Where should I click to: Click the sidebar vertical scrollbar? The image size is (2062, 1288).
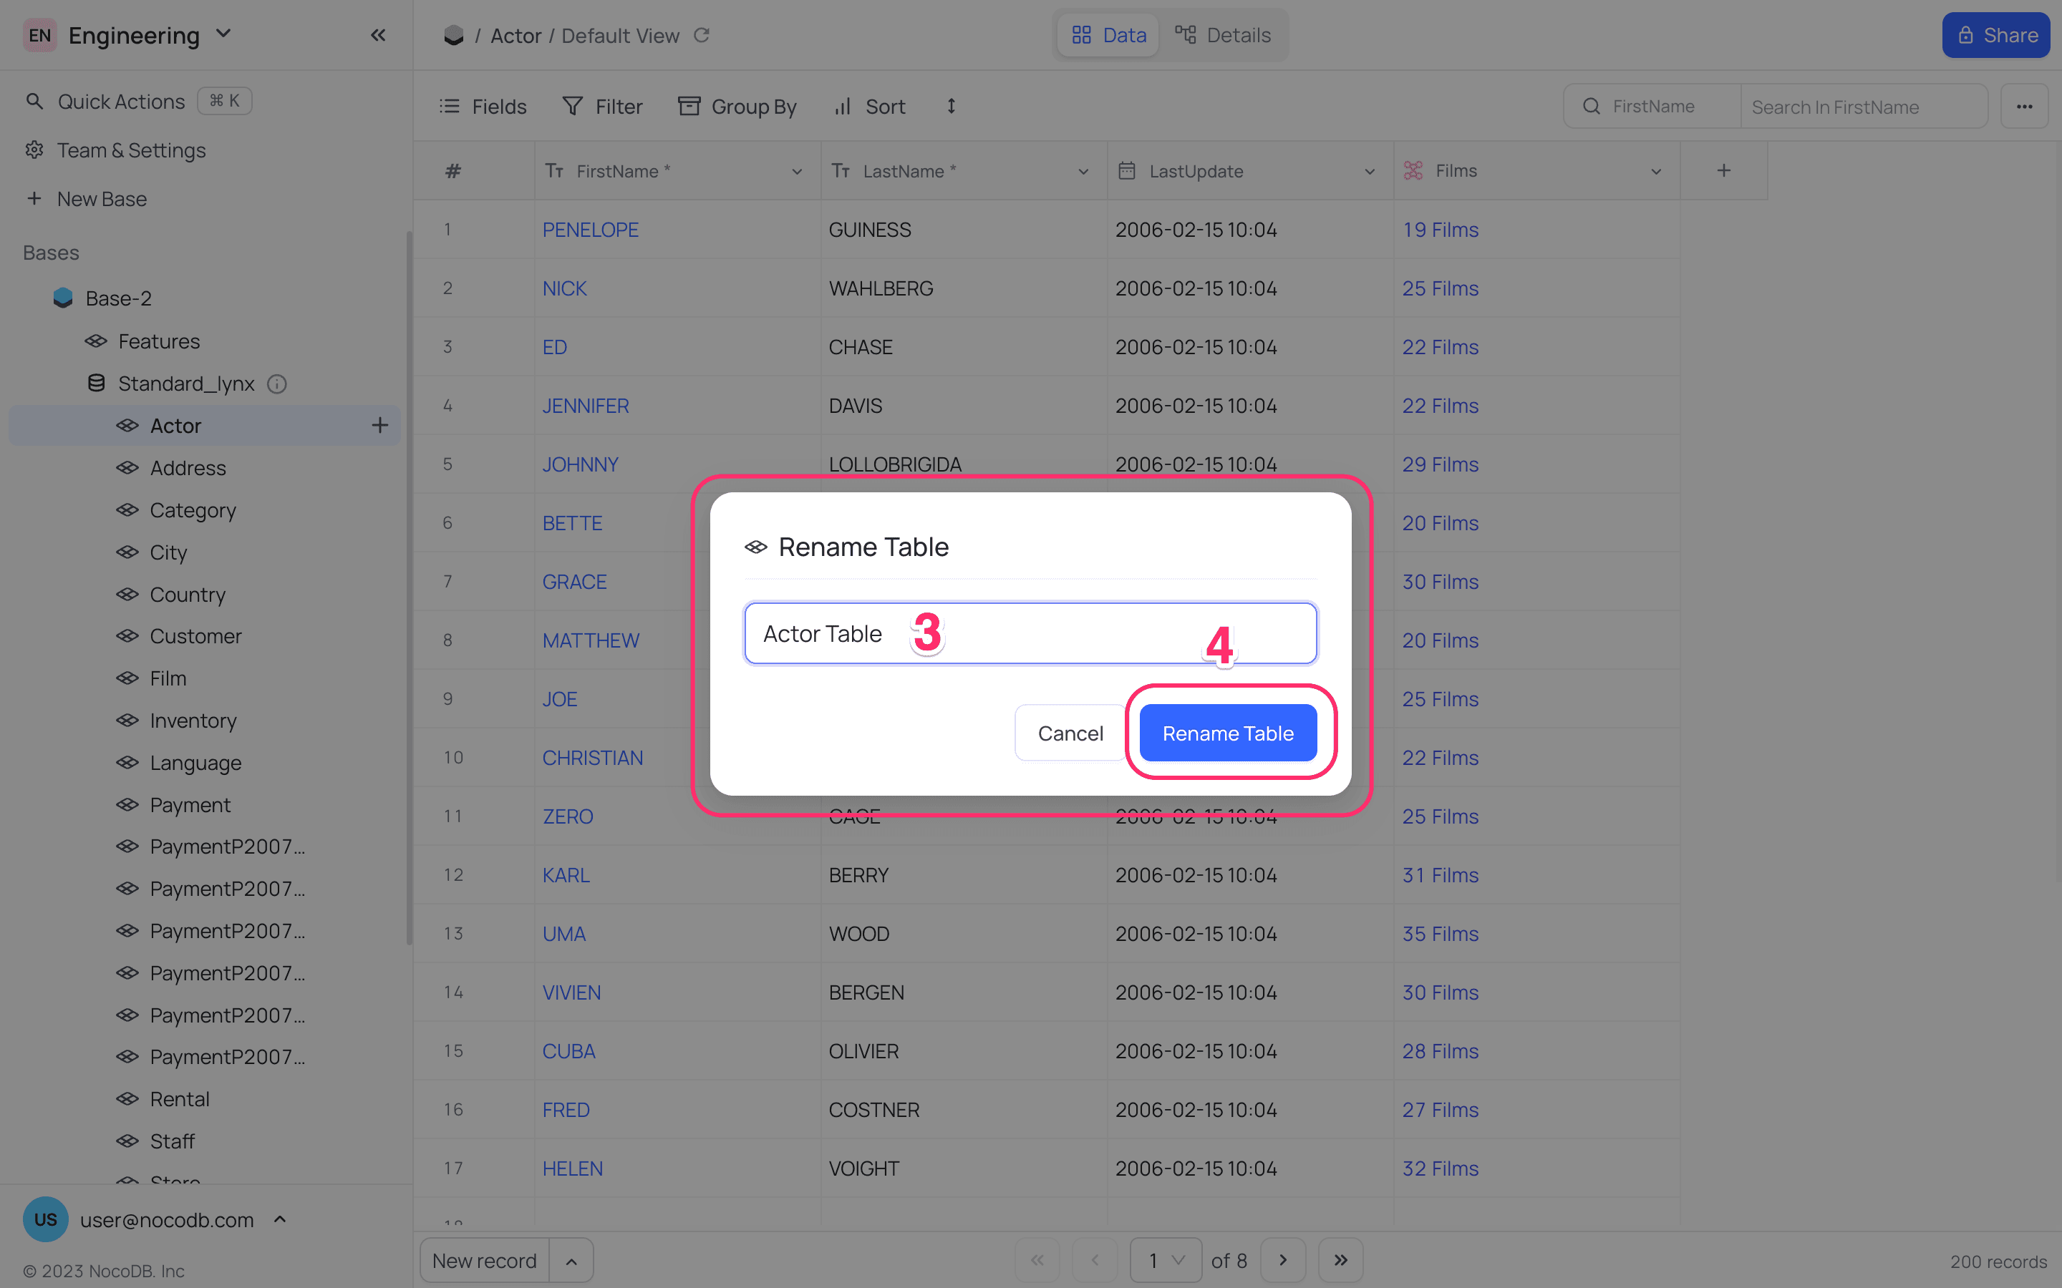pos(409,587)
